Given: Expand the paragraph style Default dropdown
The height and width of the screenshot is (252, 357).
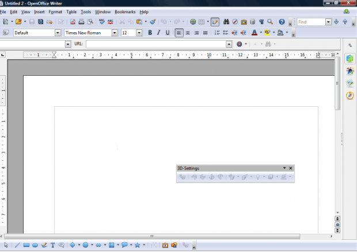Looking at the screenshot, I should point(59,33).
